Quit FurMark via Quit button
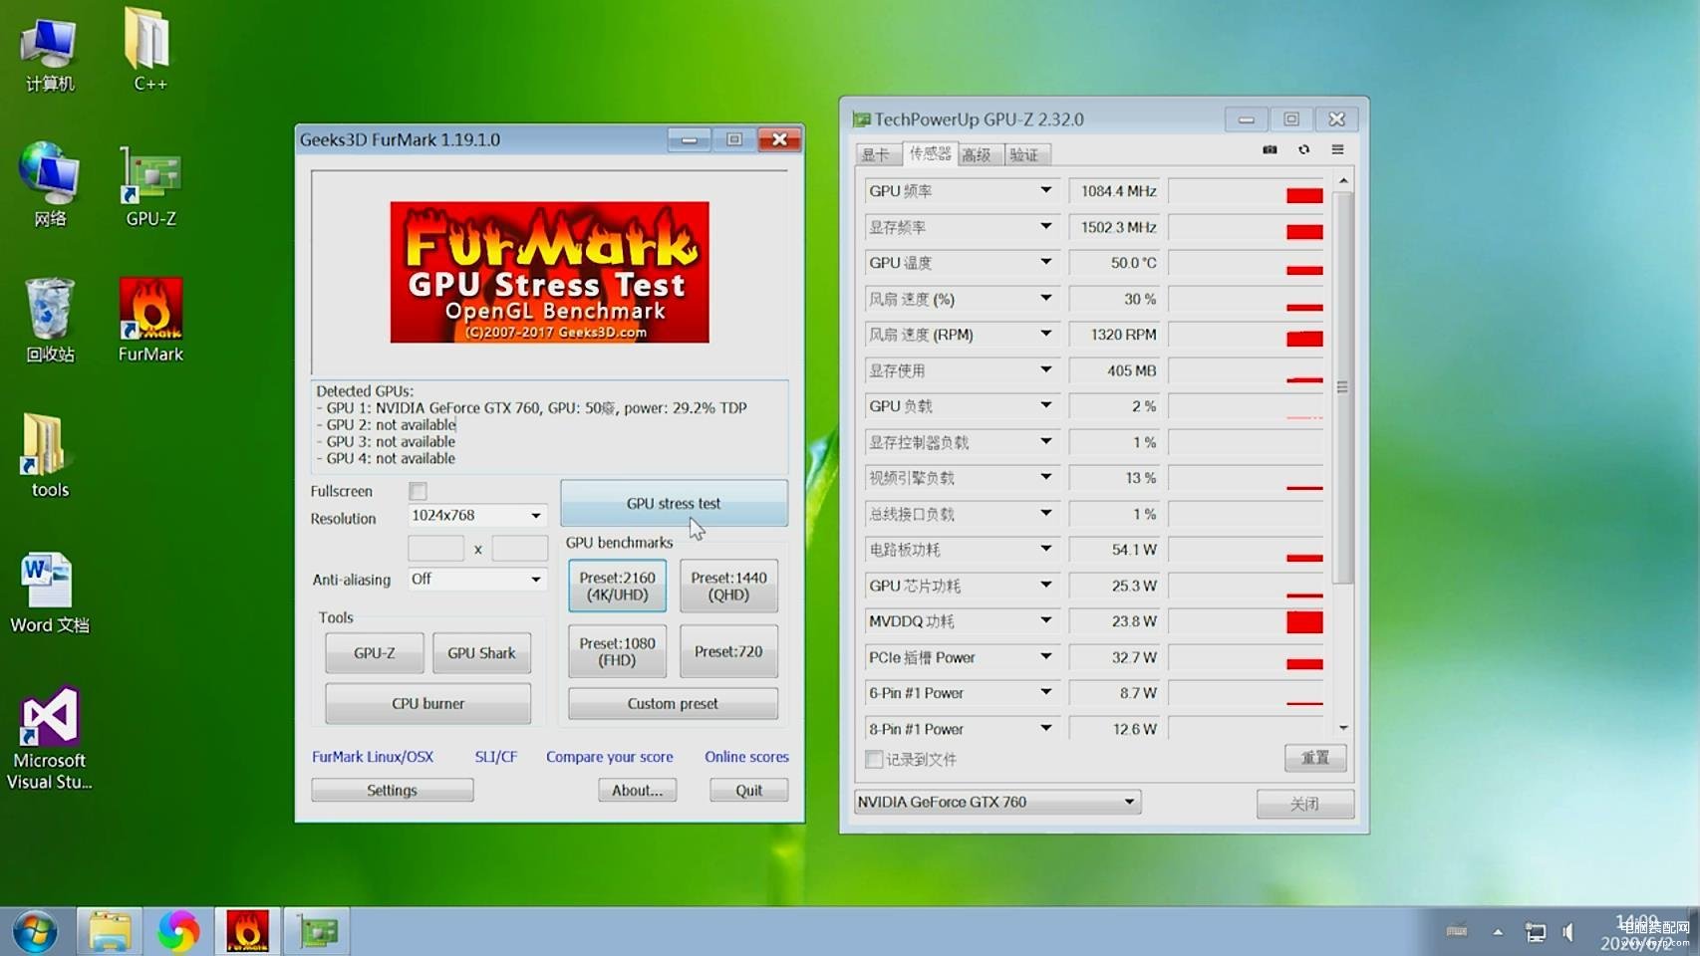This screenshot has height=956, width=1700. pos(748,790)
